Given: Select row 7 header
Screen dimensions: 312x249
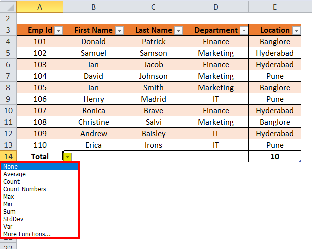Looking at the screenshot, I should pos(7,76).
